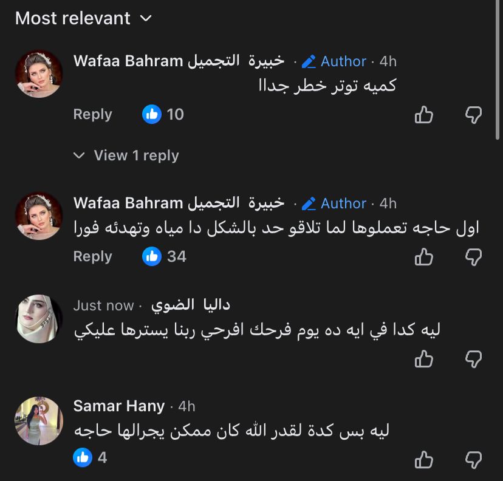
Task: Toggle thumbs-down on Wafaa Bahram's second comment
Action: (x=473, y=256)
